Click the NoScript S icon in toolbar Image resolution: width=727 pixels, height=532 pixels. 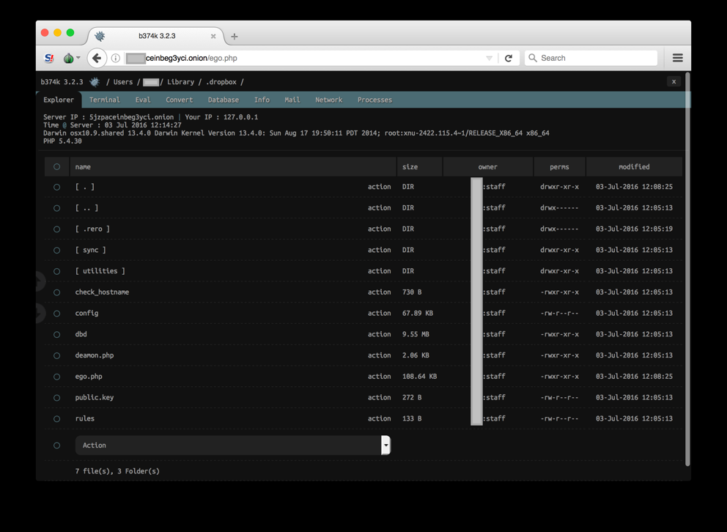49,58
